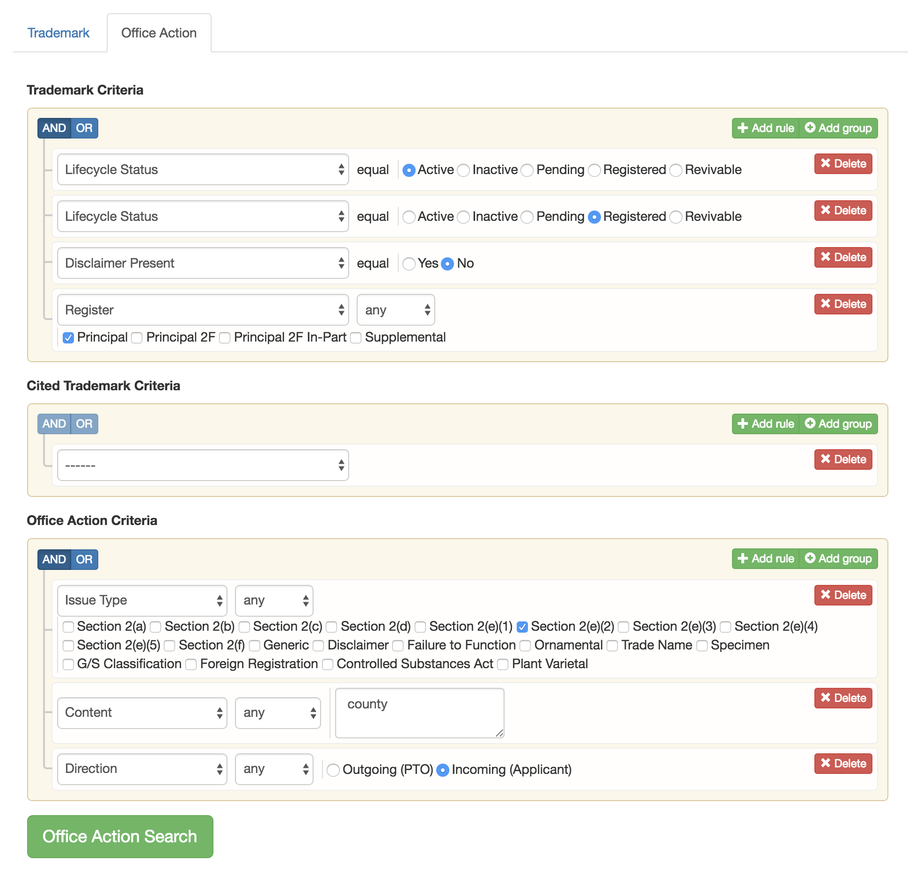Switch Office Action Criteria to OR
This screenshot has height=875, width=908.
coord(84,560)
